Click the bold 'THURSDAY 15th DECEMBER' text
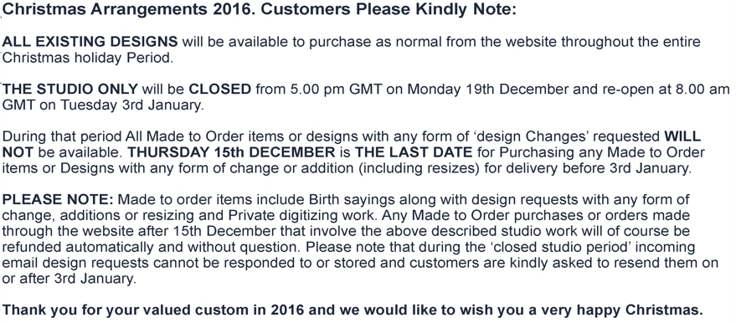 (232, 152)
